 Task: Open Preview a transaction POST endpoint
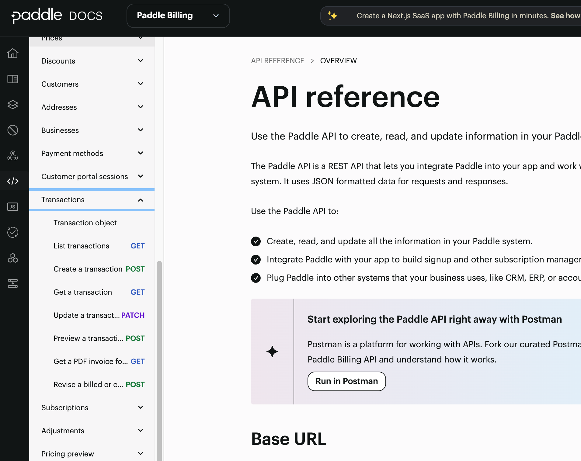(92, 338)
